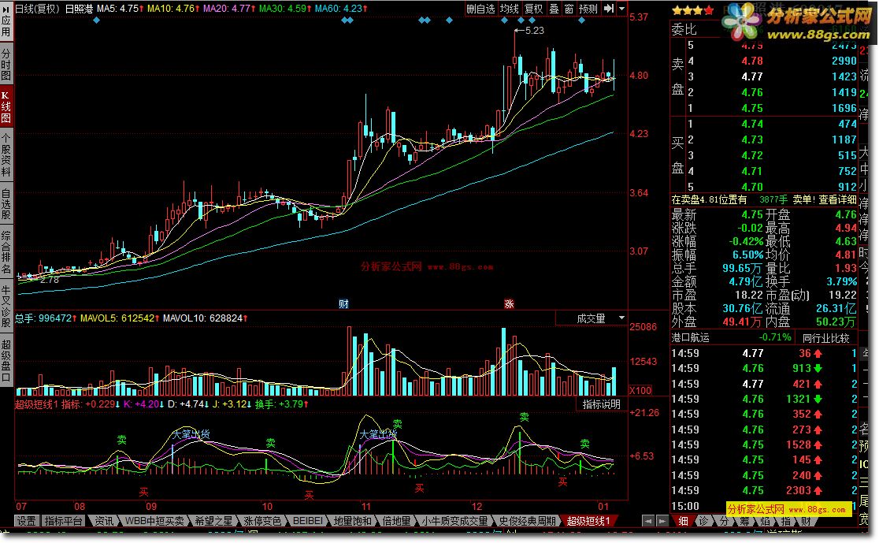This screenshot has height=543, width=879.
Task: Click the X100 volume unit label
Action: [640, 390]
